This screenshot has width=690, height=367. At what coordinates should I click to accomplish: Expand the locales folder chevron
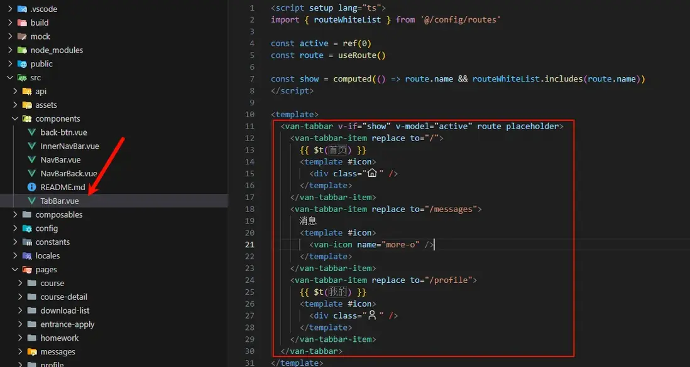click(15, 255)
